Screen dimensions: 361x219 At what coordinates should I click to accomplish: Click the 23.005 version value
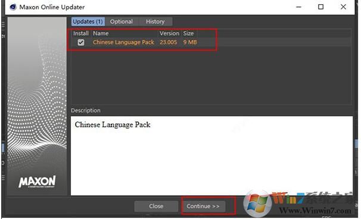(169, 42)
